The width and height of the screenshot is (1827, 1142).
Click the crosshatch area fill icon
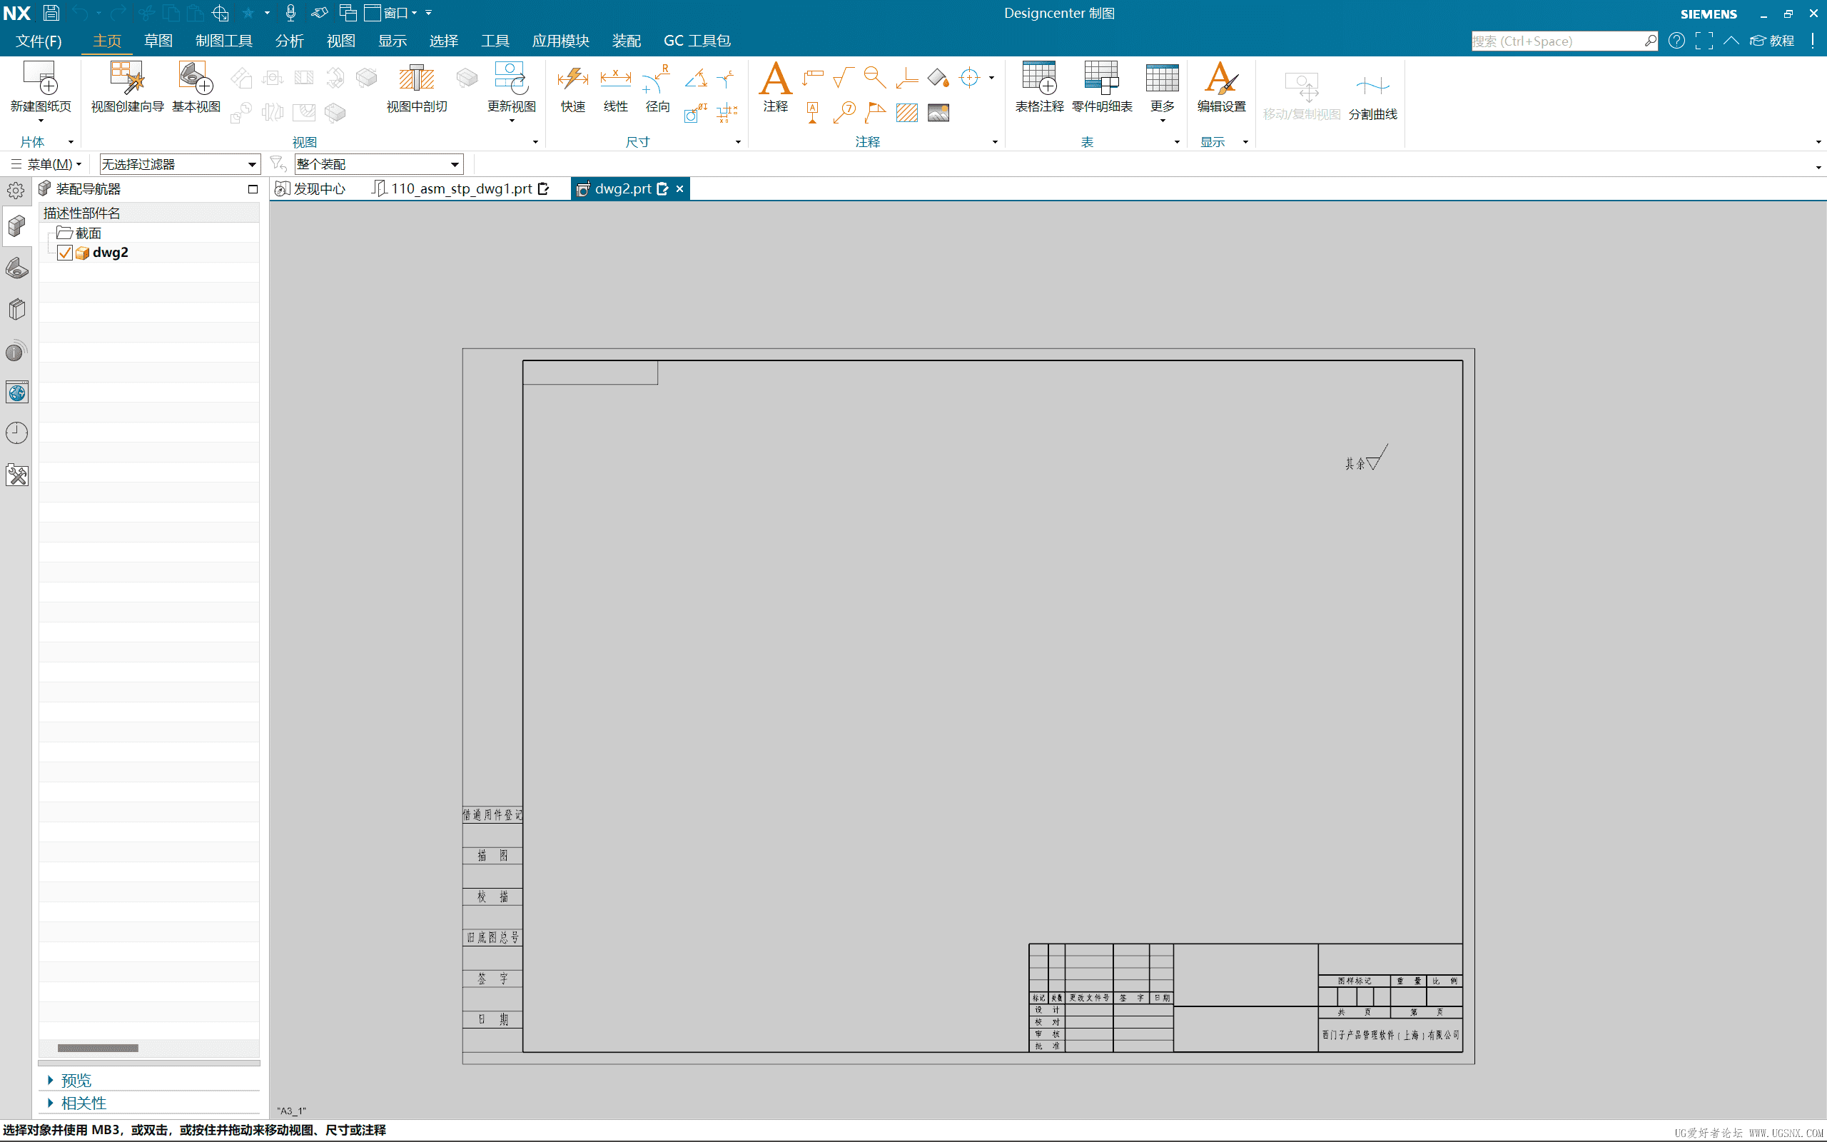(x=906, y=113)
